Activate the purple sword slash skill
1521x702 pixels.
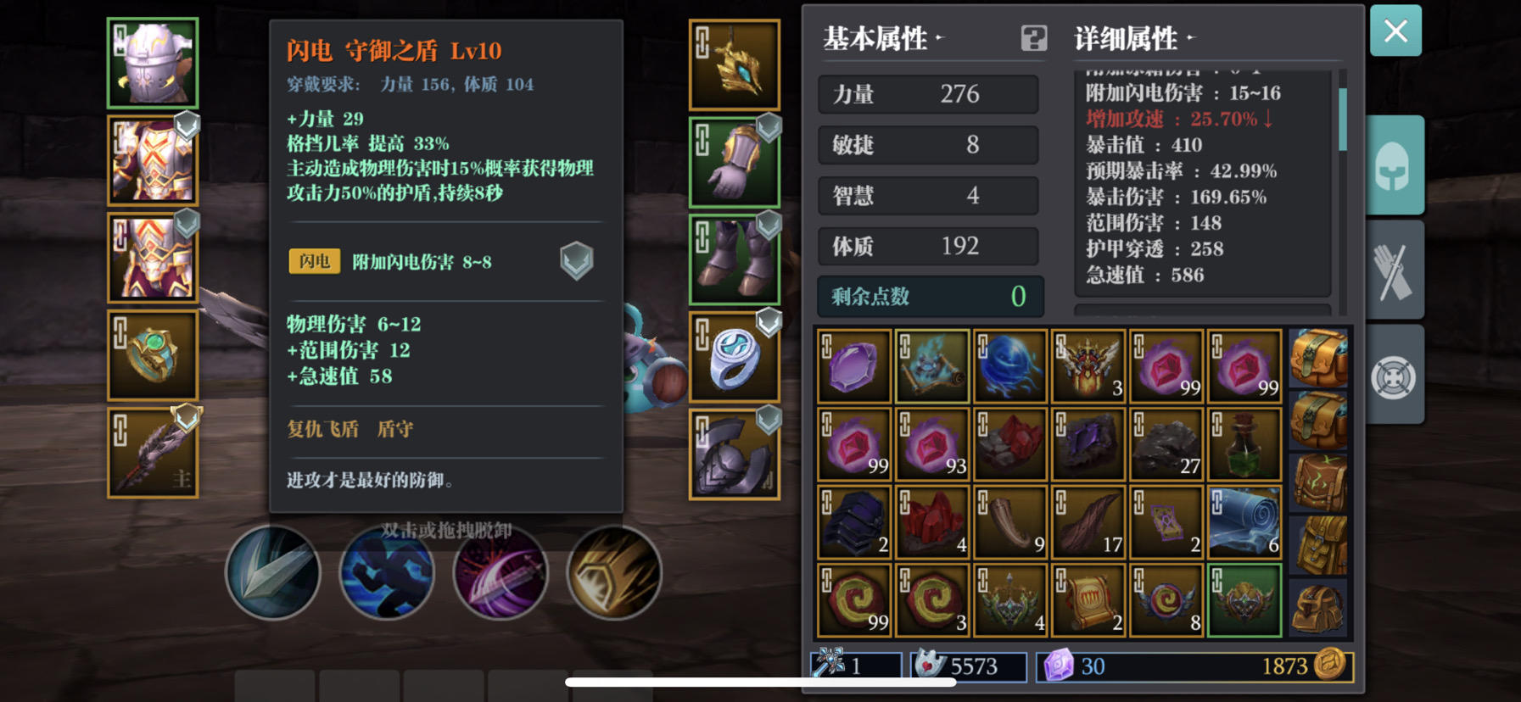[500, 572]
